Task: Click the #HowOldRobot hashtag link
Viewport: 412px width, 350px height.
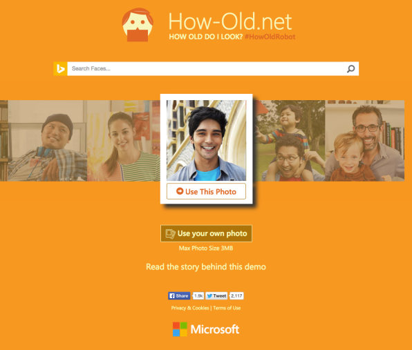Action: coord(270,37)
